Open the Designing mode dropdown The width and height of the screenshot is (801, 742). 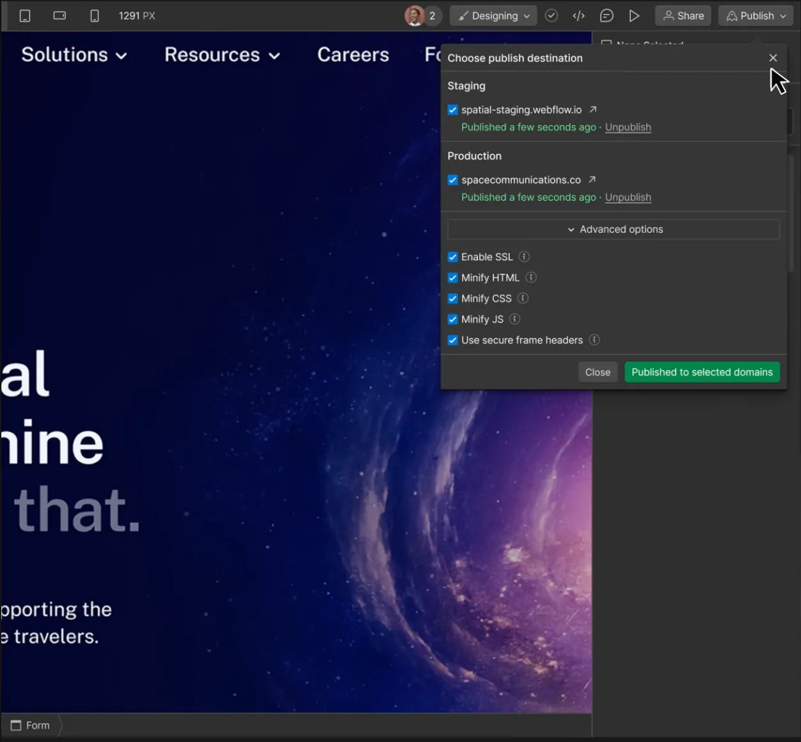493,16
